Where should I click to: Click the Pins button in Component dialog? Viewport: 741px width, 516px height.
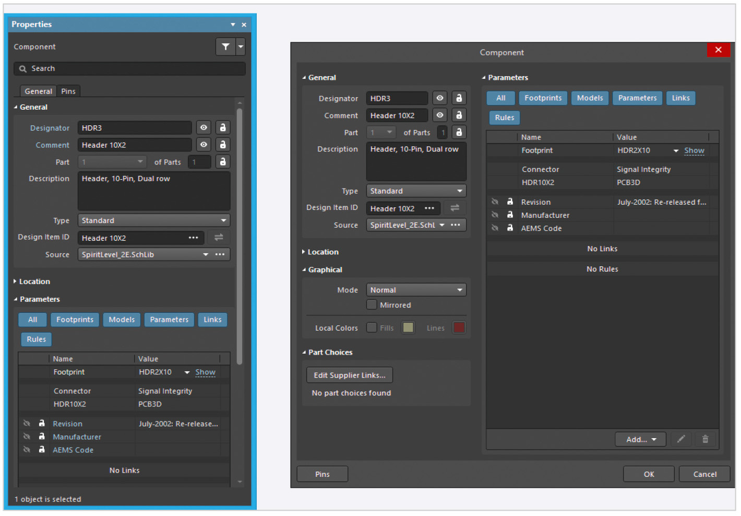322,474
